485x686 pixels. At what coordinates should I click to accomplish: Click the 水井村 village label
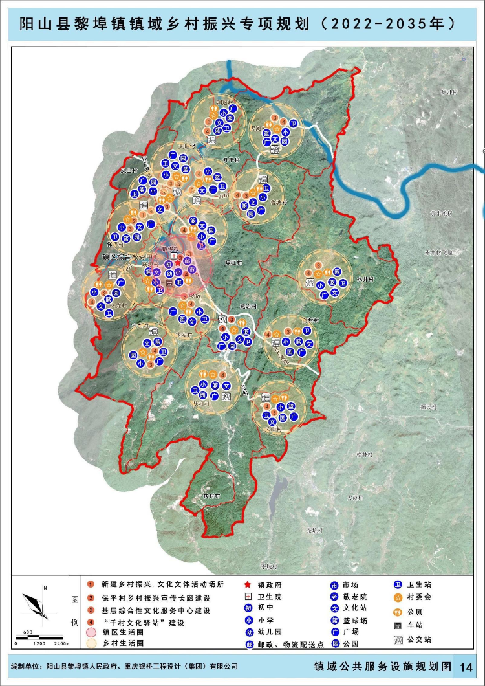[x=365, y=278]
